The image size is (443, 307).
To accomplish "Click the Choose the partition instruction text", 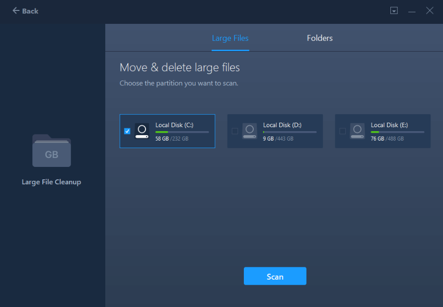I will pos(179,83).
